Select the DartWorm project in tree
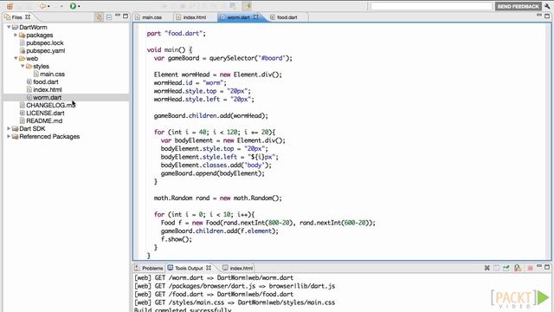Image resolution: width=554 pixels, height=312 pixels. [33, 27]
